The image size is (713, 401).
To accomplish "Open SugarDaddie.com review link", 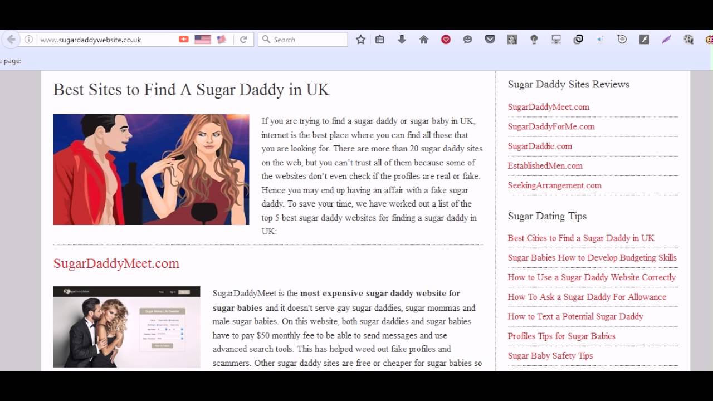I will 540,146.
